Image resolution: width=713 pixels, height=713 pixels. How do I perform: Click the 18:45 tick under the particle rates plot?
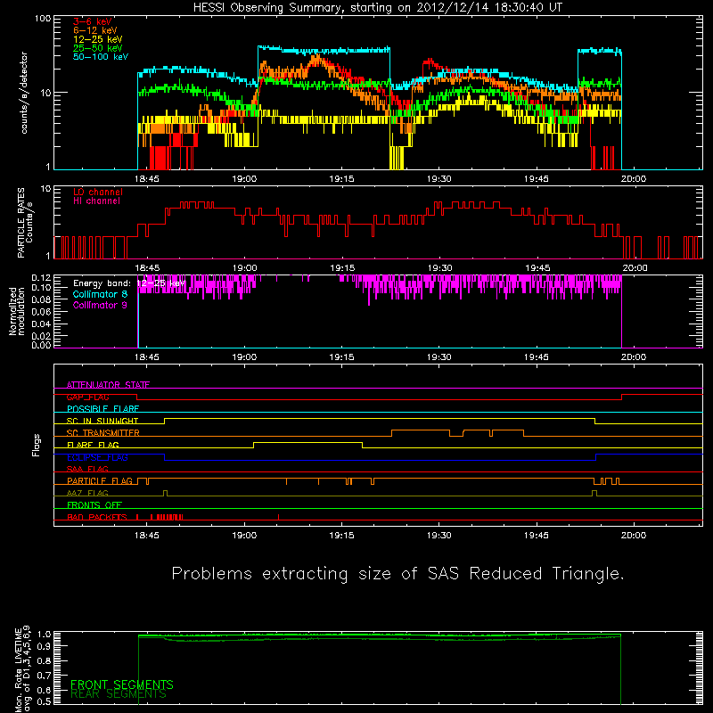147,268
